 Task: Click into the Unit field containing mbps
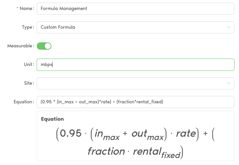pyautogui.click(x=135, y=65)
